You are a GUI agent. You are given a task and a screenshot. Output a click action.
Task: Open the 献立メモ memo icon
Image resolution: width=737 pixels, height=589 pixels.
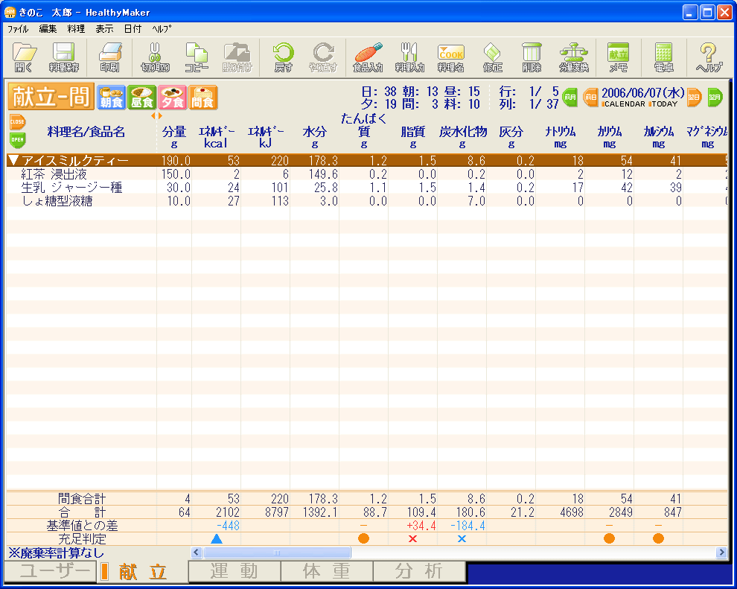(619, 57)
